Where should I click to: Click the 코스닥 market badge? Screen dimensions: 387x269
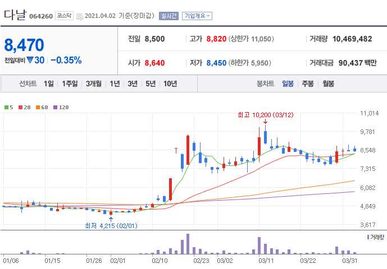64,16
